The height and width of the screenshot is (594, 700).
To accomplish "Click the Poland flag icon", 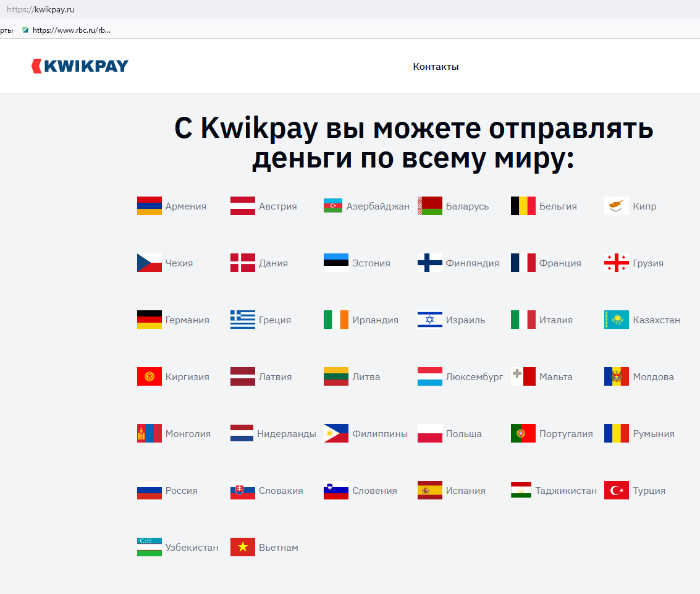I will point(430,433).
